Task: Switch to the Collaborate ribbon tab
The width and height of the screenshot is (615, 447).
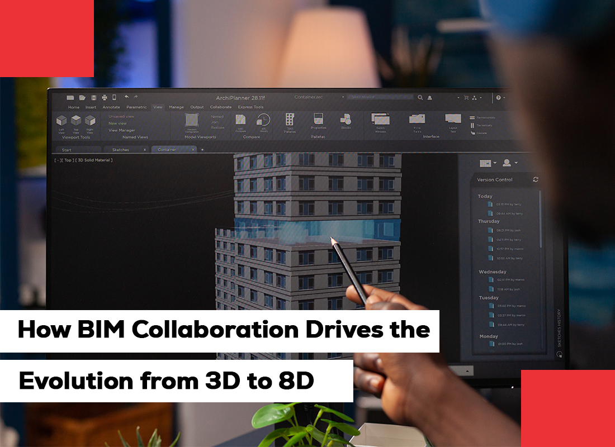Action: 221,107
